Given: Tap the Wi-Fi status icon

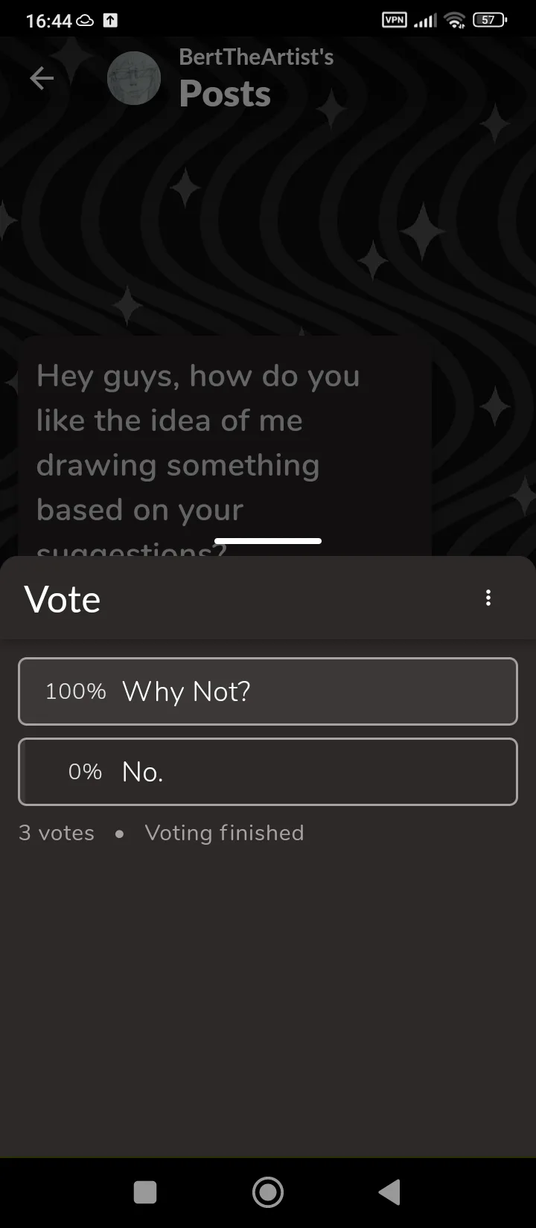Looking at the screenshot, I should (455, 21).
